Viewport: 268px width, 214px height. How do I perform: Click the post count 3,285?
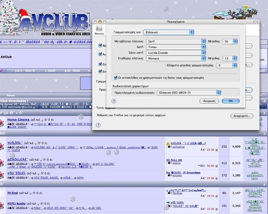point(236,176)
